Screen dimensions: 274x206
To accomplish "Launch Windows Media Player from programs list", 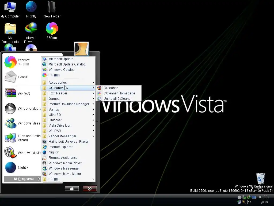I will click(x=68, y=163).
